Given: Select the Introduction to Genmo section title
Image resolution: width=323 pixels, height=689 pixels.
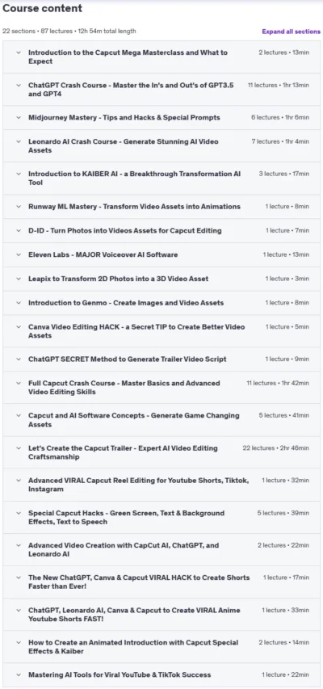Looking at the screenshot, I should [126, 303].
